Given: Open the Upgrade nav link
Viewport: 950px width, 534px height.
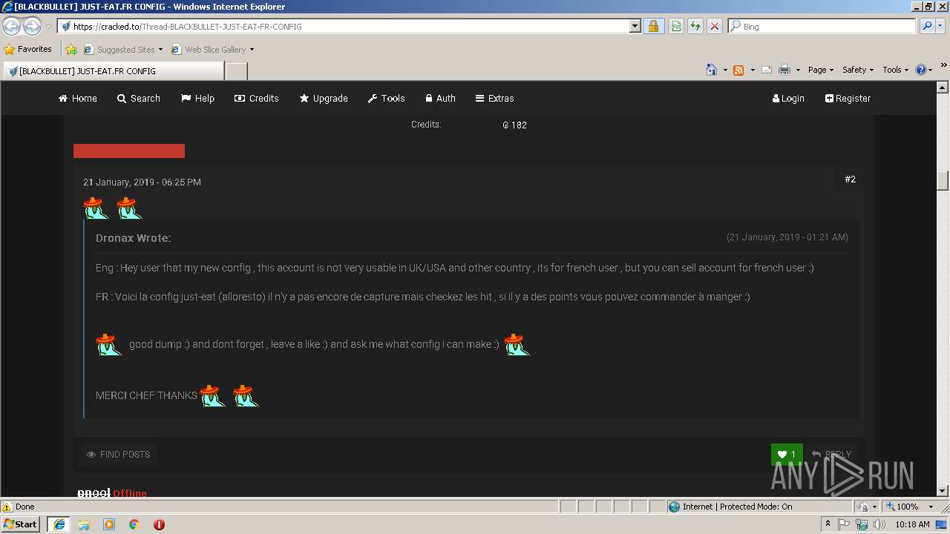Looking at the screenshot, I should [324, 98].
